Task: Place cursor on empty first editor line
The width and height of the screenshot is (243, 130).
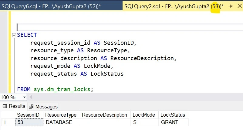Action: tap(130, 27)
